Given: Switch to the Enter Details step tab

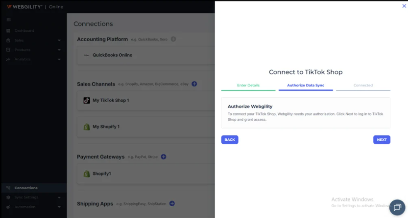Looking at the screenshot, I should click(248, 86).
